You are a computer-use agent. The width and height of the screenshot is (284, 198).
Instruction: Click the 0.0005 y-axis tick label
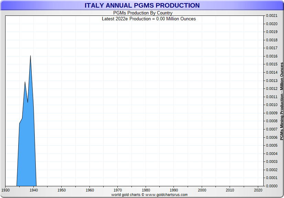[x=271, y=145]
